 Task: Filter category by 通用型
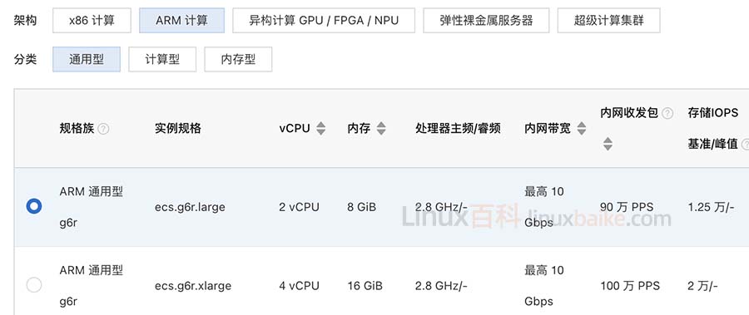[87, 59]
